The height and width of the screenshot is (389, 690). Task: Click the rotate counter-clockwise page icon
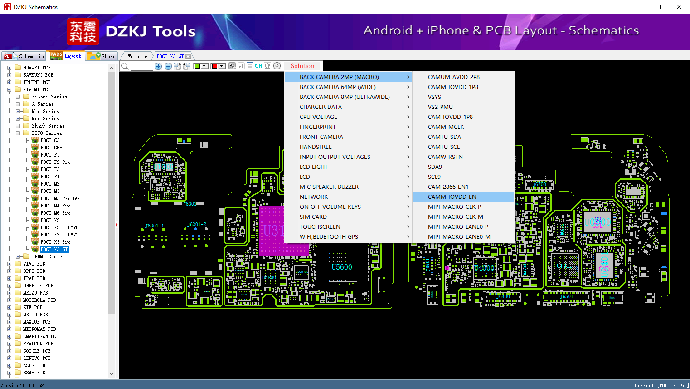click(x=186, y=66)
